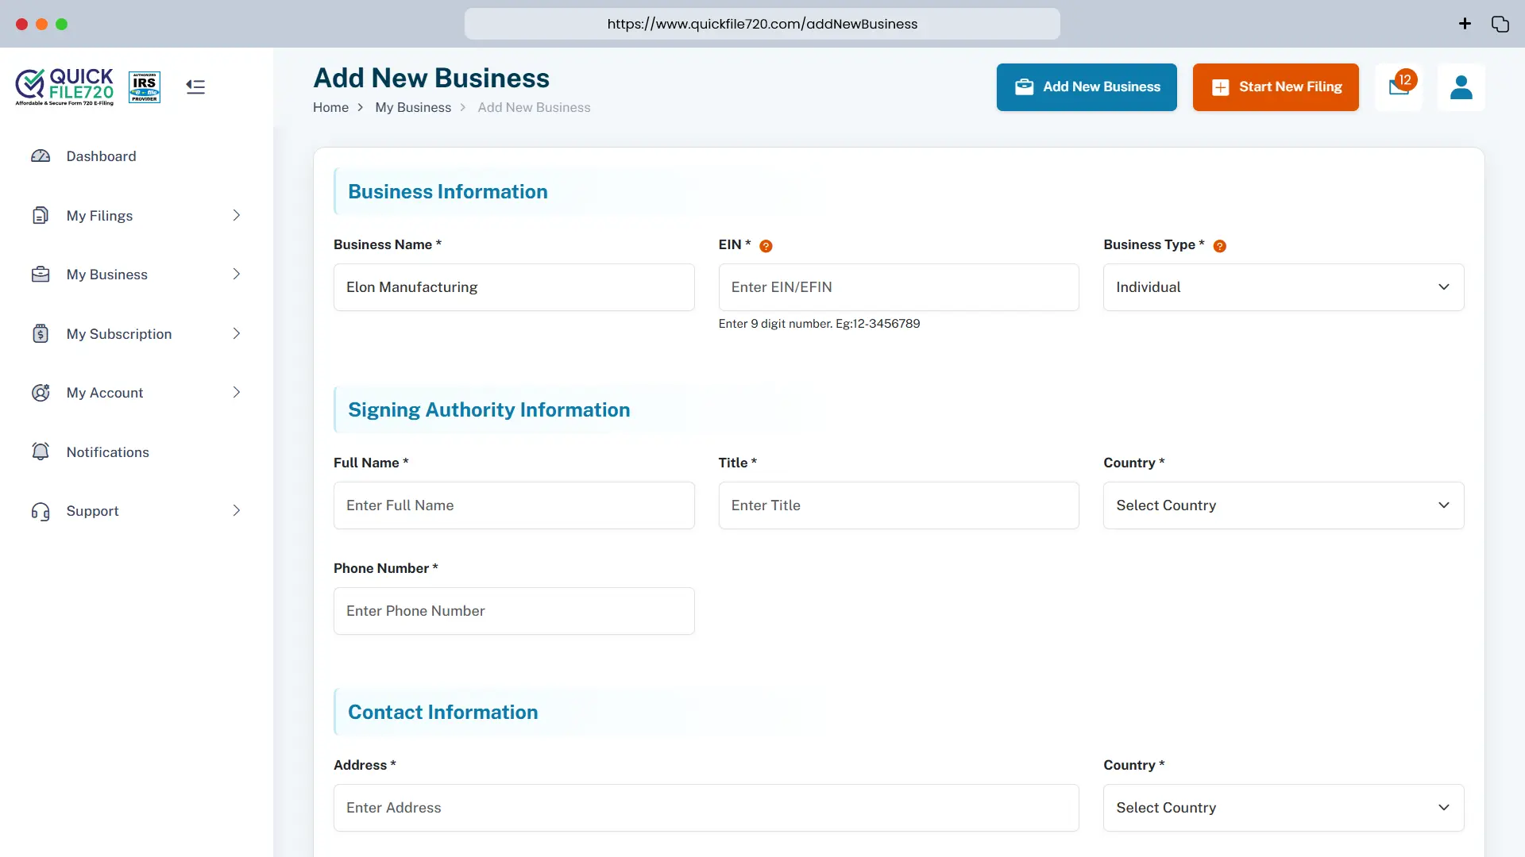Viewport: 1525px width, 857px height.
Task: Open the Business Type dropdown
Action: tap(1283, 287)
